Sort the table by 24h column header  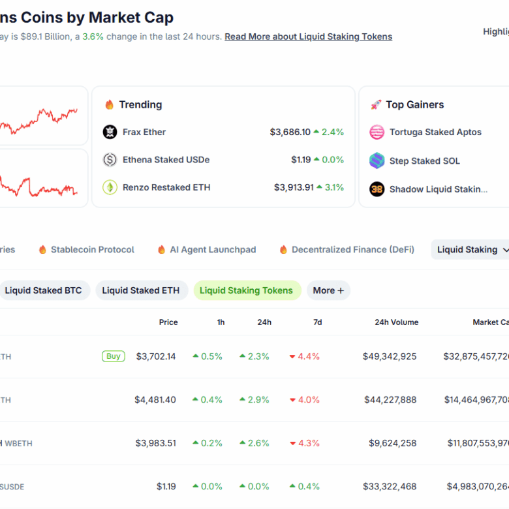click(x=264, y=322)
